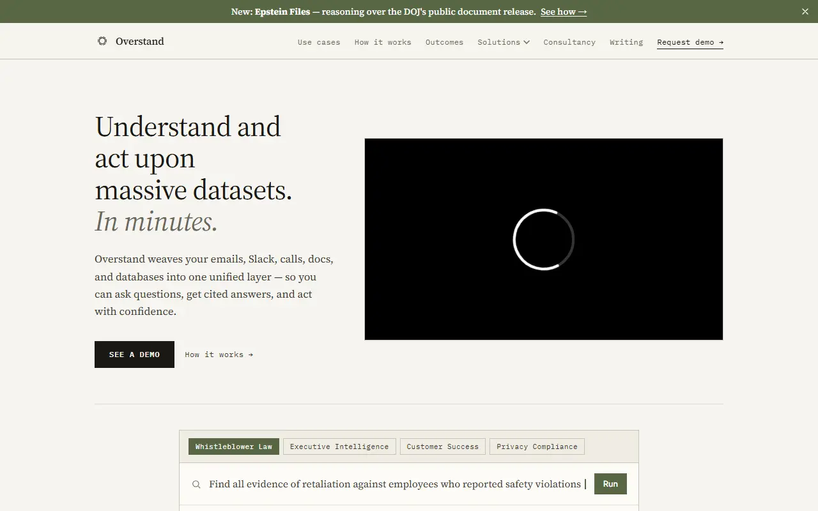Select the Privacy Compliance tab
Screen dimensions: 818x511
coord(537,446)
